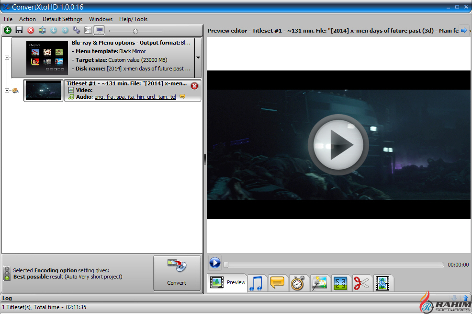This screenshot has width=472, height=314.
Task: Click the preview seek bar
Action: pyautogui.click(x=334, y=265)
